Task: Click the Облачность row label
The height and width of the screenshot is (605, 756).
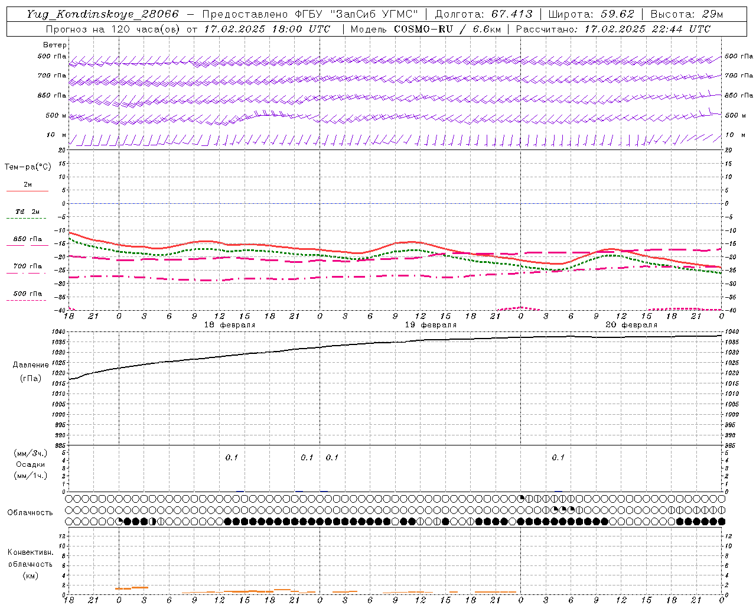Action: (30, 512)
